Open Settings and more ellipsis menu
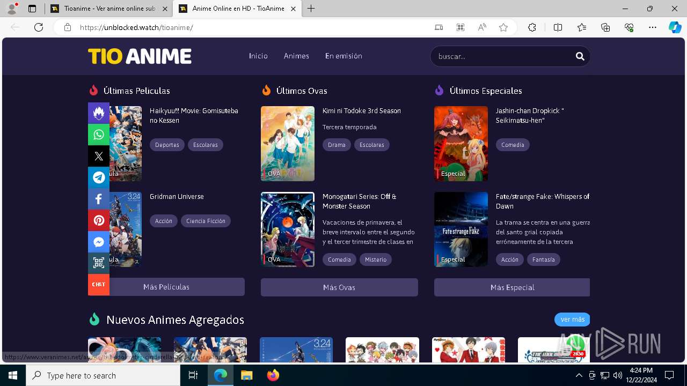The image size is (687, 386). point(653,27)
